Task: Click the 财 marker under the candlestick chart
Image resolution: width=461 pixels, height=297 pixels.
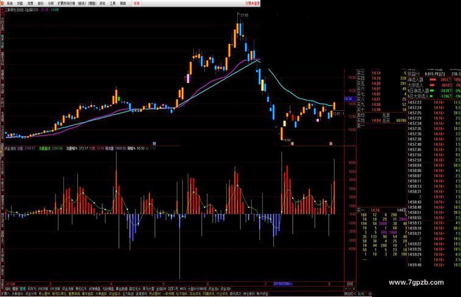Action: [x=155, y=144]
